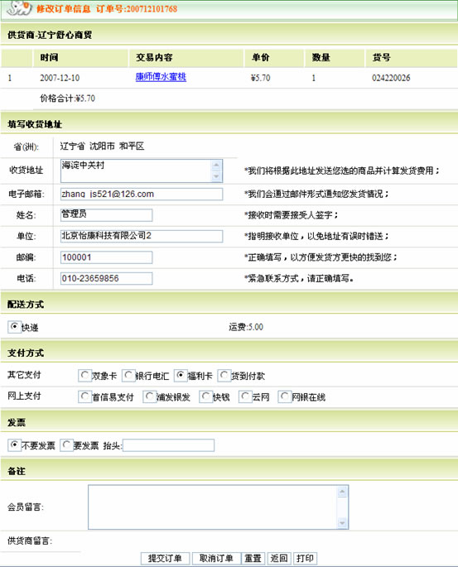458x567 pixels.
Task: Click item number 024220026 cell
Action: 391,78
